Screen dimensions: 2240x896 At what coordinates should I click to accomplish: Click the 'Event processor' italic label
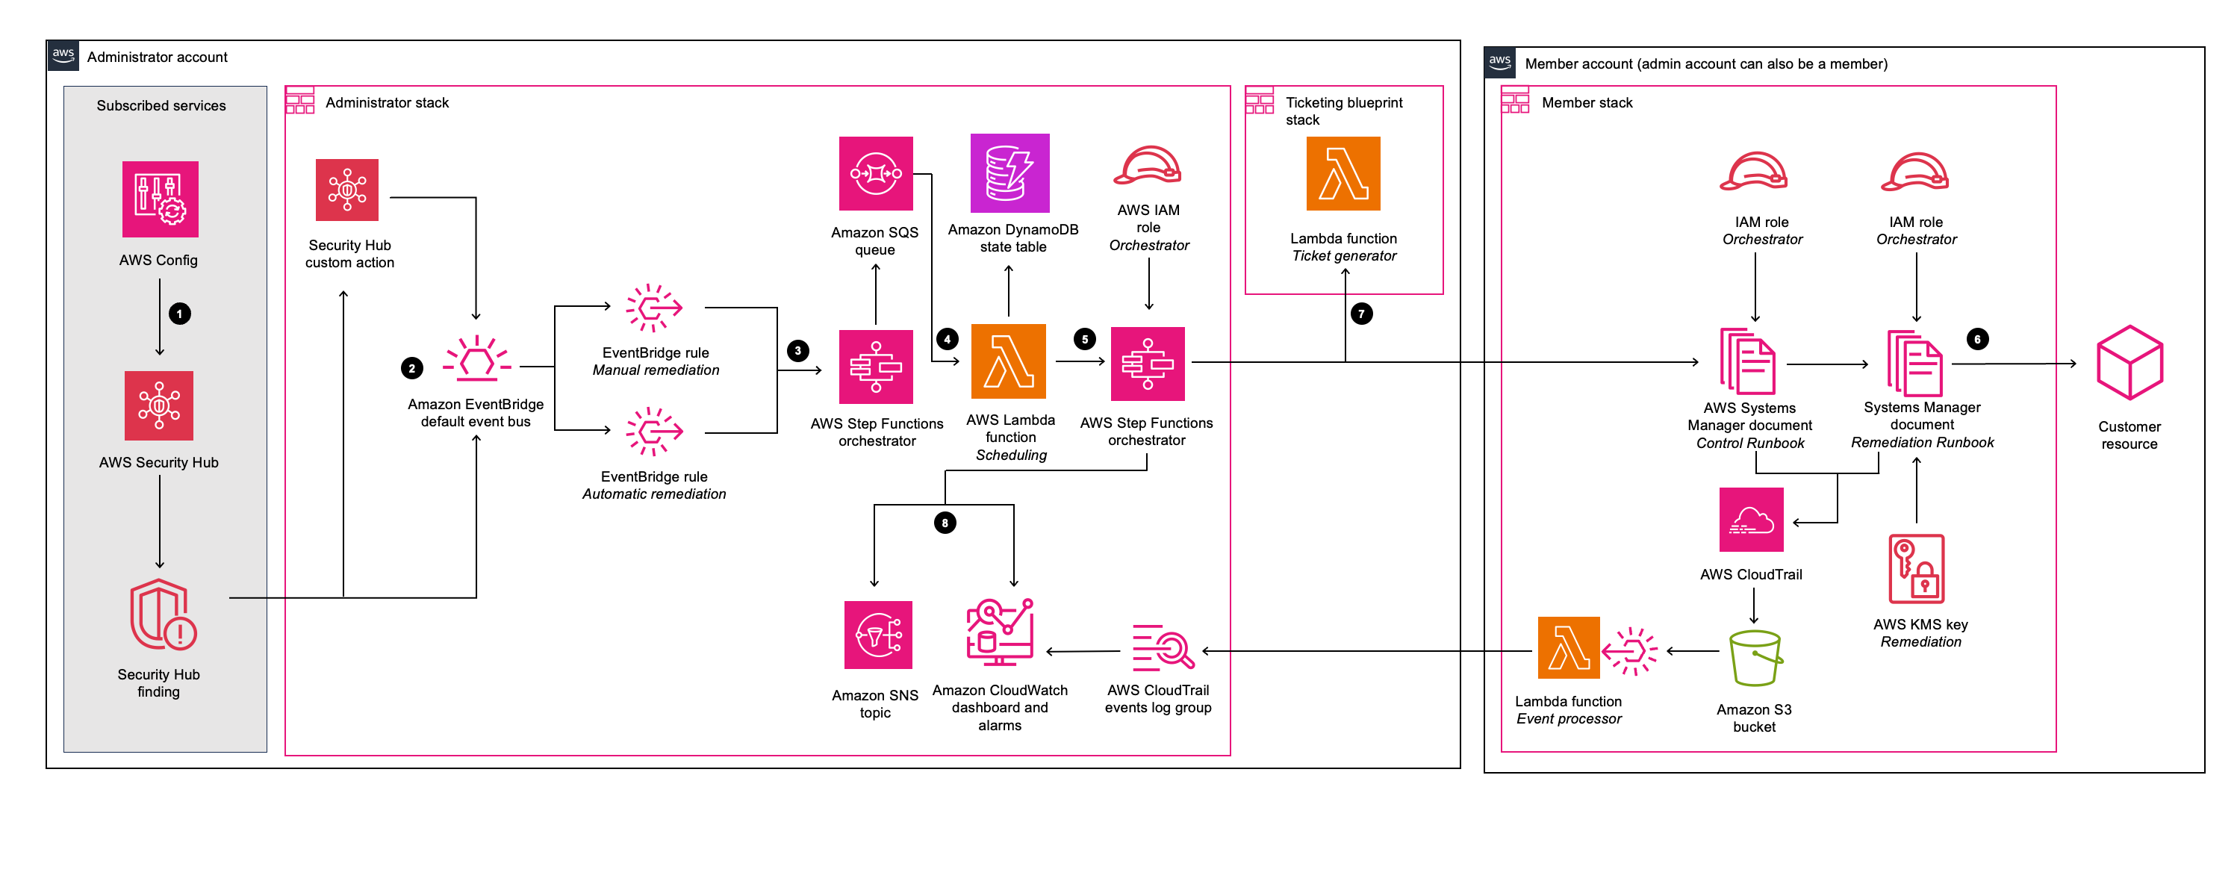coord(1569,718)
